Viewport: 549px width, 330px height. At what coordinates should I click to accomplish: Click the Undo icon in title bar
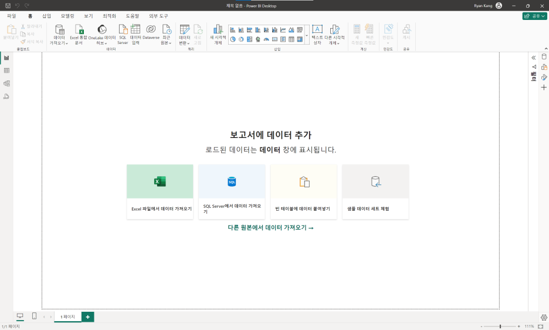pyautogui.click(x=17, y=6)
